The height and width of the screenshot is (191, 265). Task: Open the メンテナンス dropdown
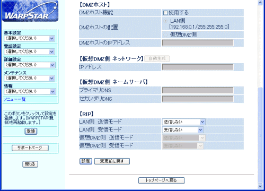pyautogui.click(x=30, y=78)
